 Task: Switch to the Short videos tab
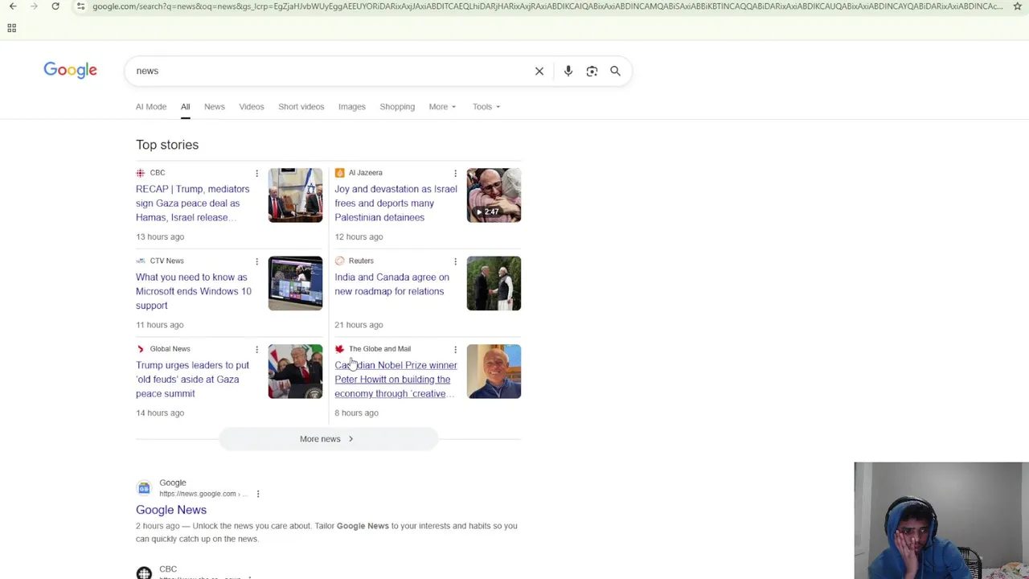click(x=301, y=106)
